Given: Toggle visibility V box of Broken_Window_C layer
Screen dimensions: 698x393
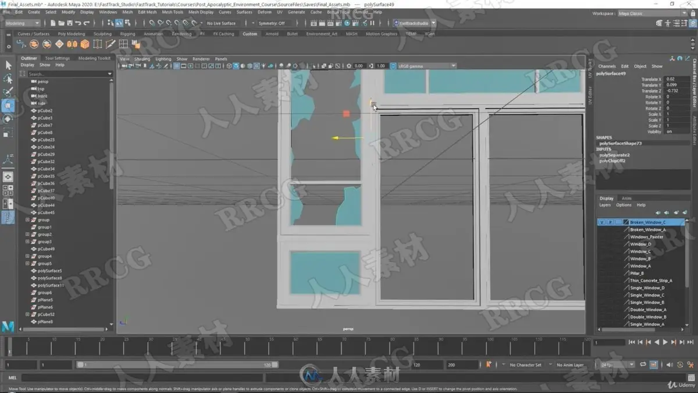Looking at the screenshot, I should click(x=601, y=222).
